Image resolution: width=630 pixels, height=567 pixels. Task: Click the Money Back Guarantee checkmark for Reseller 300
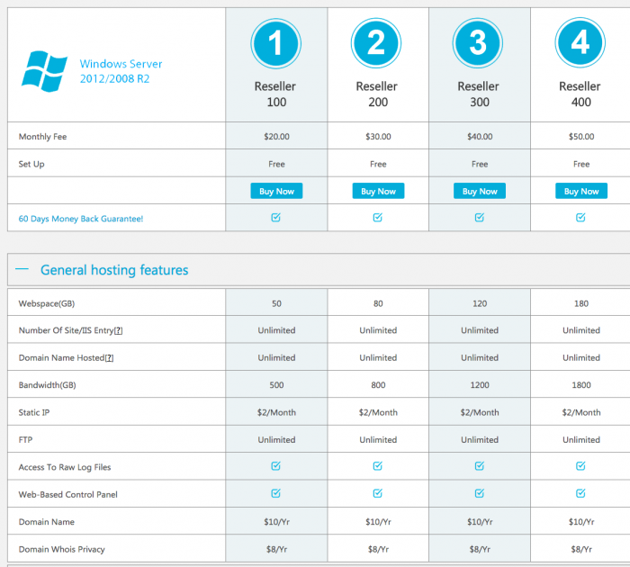(x=480, y=218)
